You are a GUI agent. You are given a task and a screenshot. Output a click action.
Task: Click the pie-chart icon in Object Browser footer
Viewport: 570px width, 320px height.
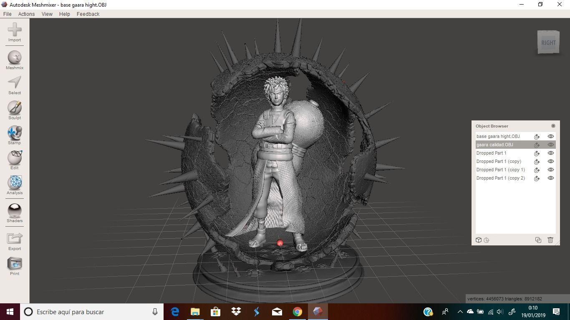tap(487, 240)
